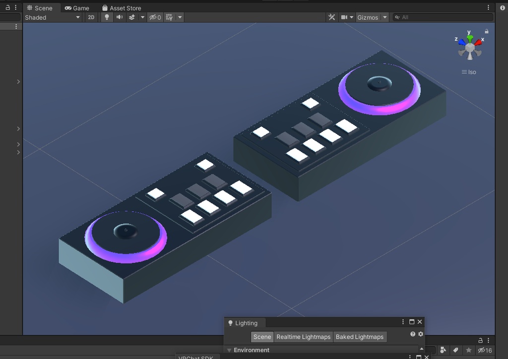The width and height of the screenshot is (508, 359).
Task: Toggle scene effects layers icon
Action: pyautogui.click(x=132, y=17)
